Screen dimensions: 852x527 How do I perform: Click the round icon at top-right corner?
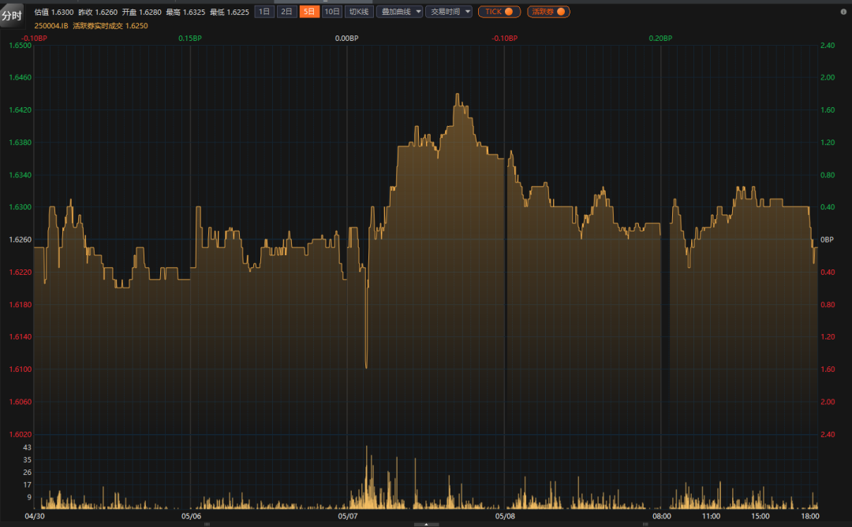tap(843, 12)
